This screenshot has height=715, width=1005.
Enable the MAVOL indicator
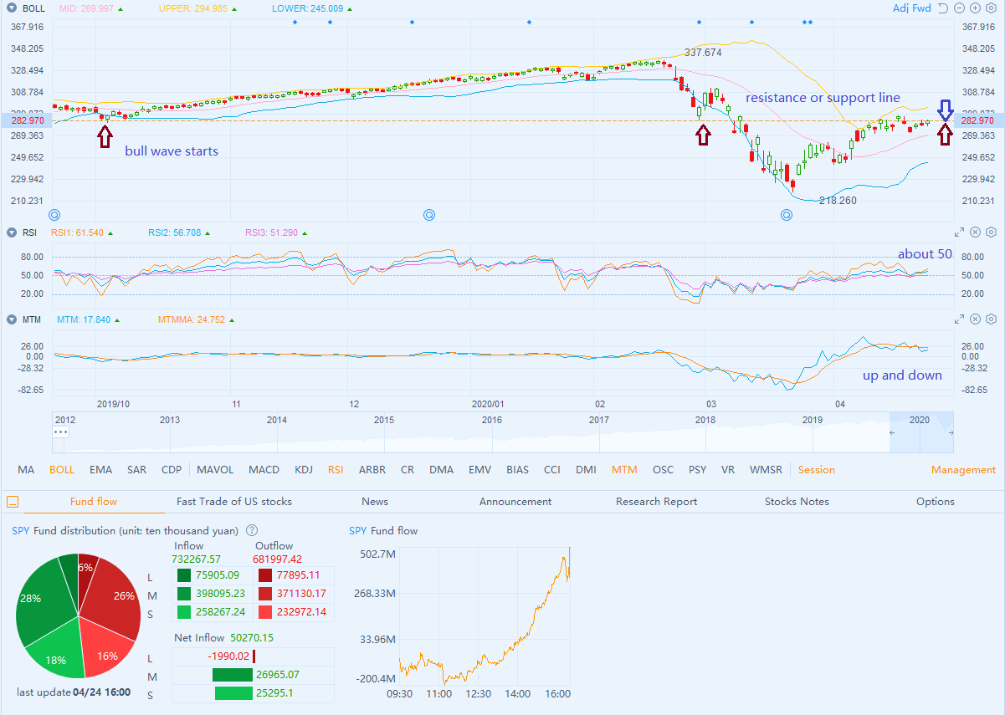tap(215, 470)
